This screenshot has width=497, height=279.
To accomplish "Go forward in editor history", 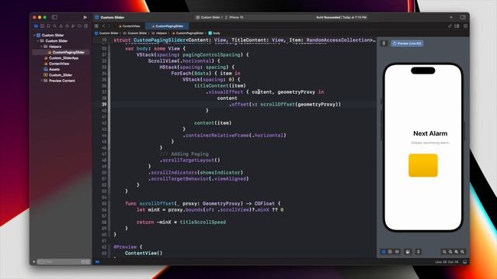I will [109, 26].
